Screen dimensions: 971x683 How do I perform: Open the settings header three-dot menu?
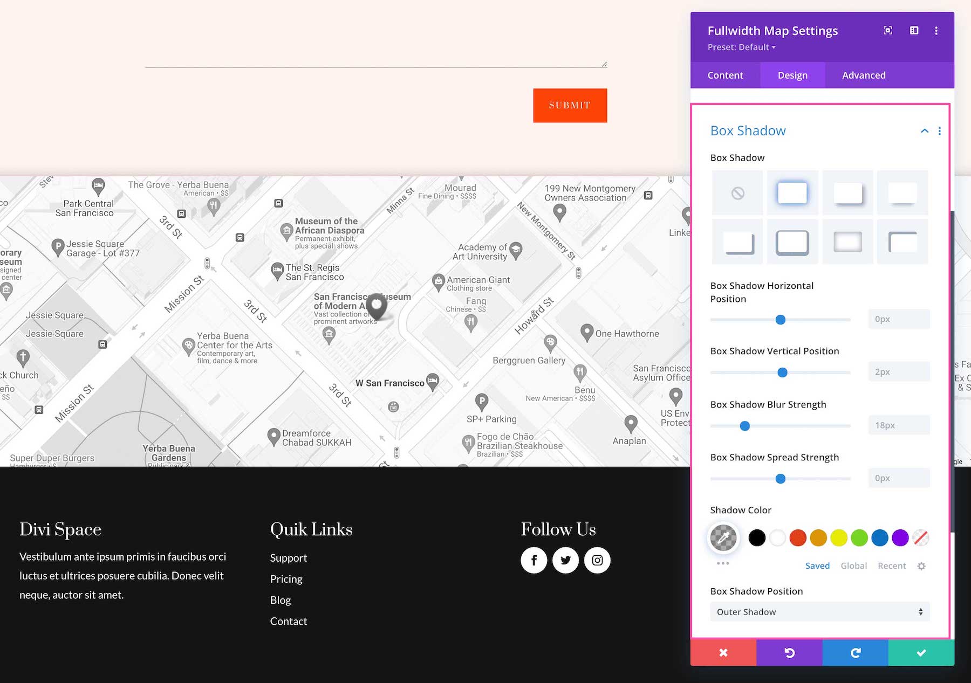click(x=936, y=31)
